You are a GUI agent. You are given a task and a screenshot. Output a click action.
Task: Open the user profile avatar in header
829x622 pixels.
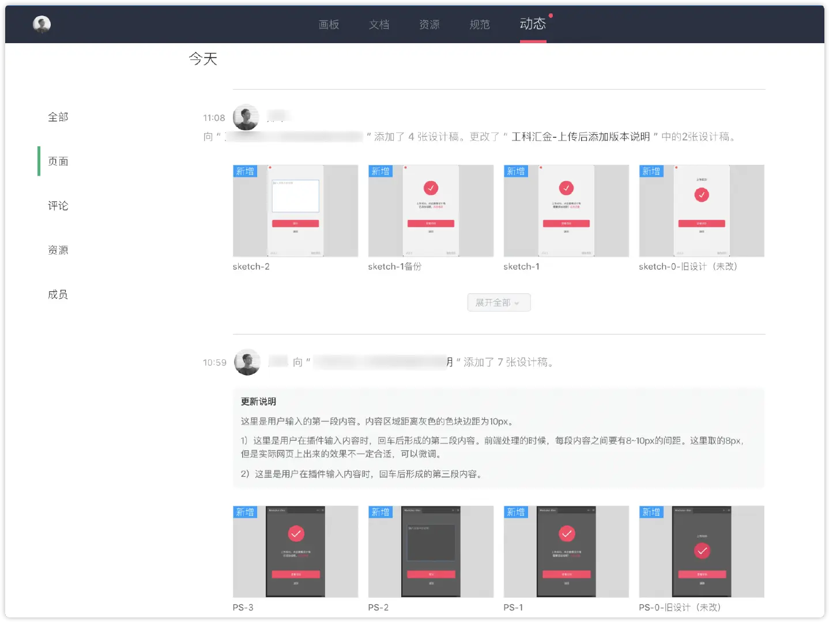pos(42,24)
